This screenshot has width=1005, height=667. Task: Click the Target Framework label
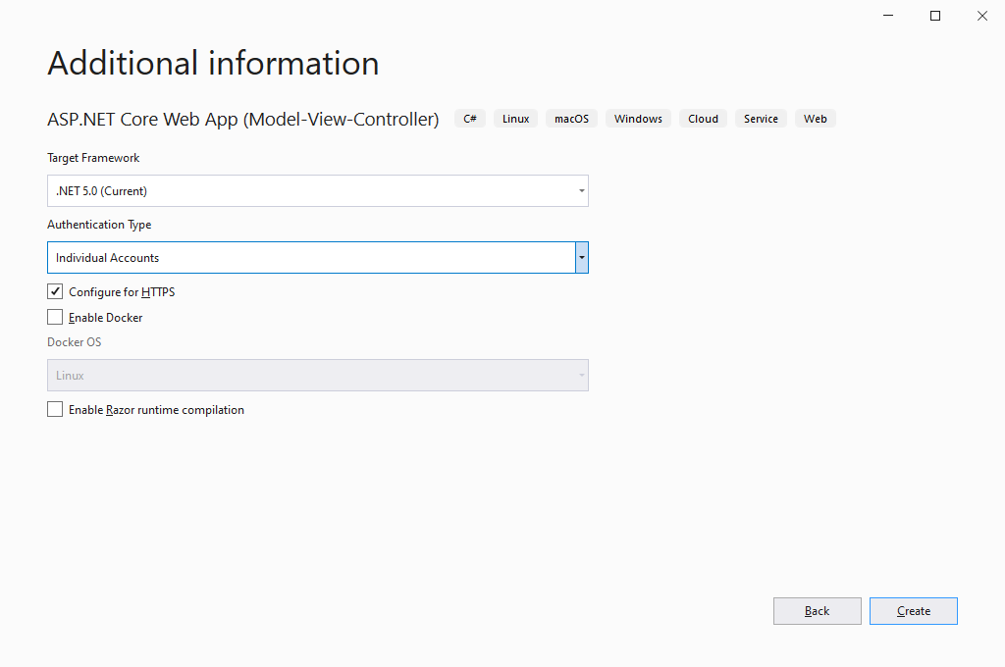coord(93,158)
